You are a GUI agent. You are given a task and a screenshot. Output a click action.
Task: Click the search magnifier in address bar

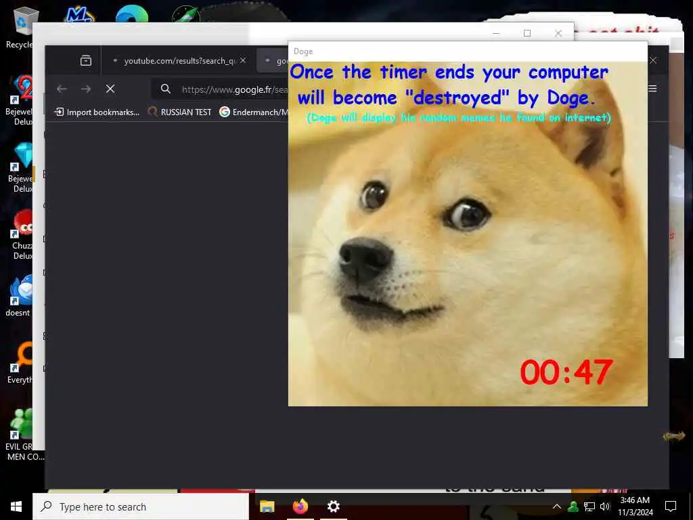point(166,89)
